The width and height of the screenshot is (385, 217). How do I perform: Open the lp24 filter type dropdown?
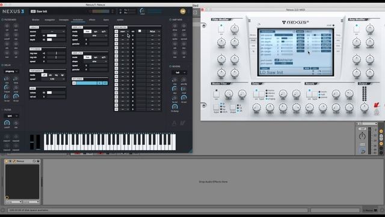pos(11,116)
